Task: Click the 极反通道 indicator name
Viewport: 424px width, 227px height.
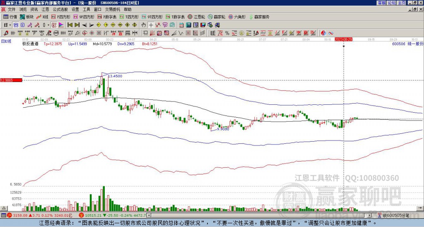Action: (x=30, y=44)
